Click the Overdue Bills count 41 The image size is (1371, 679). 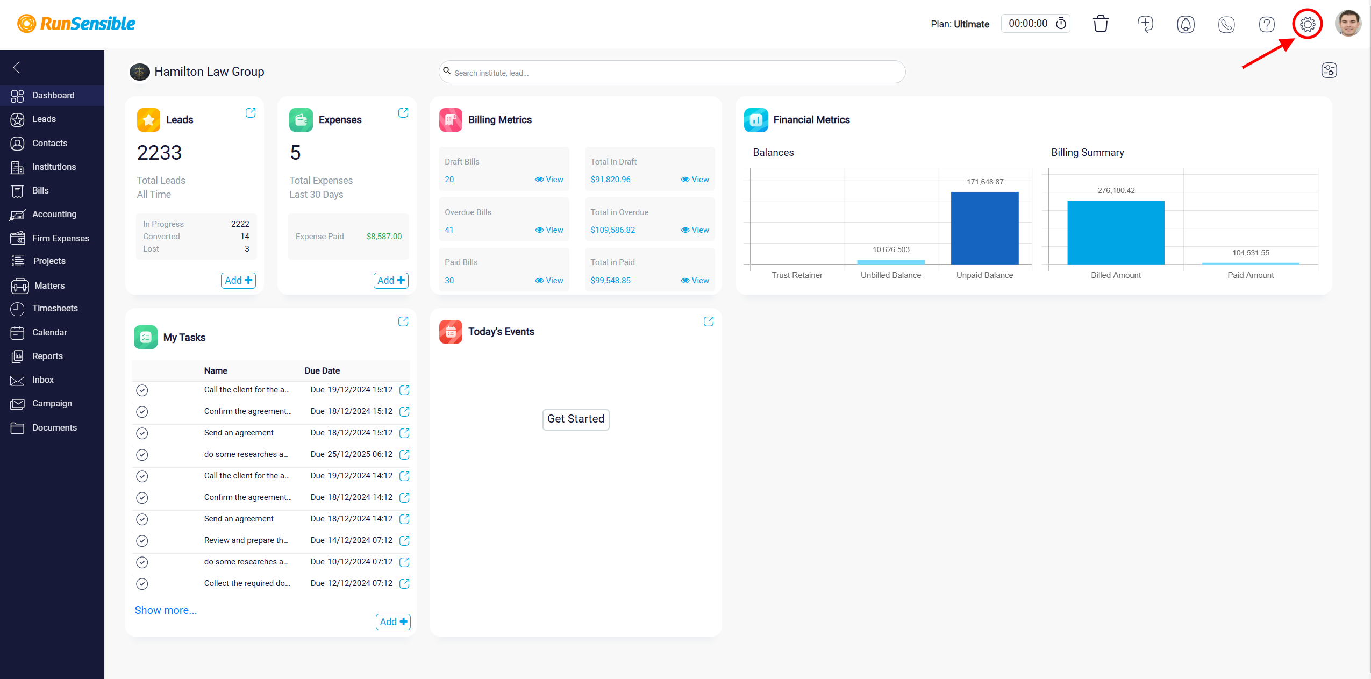(x=449, y=230)
